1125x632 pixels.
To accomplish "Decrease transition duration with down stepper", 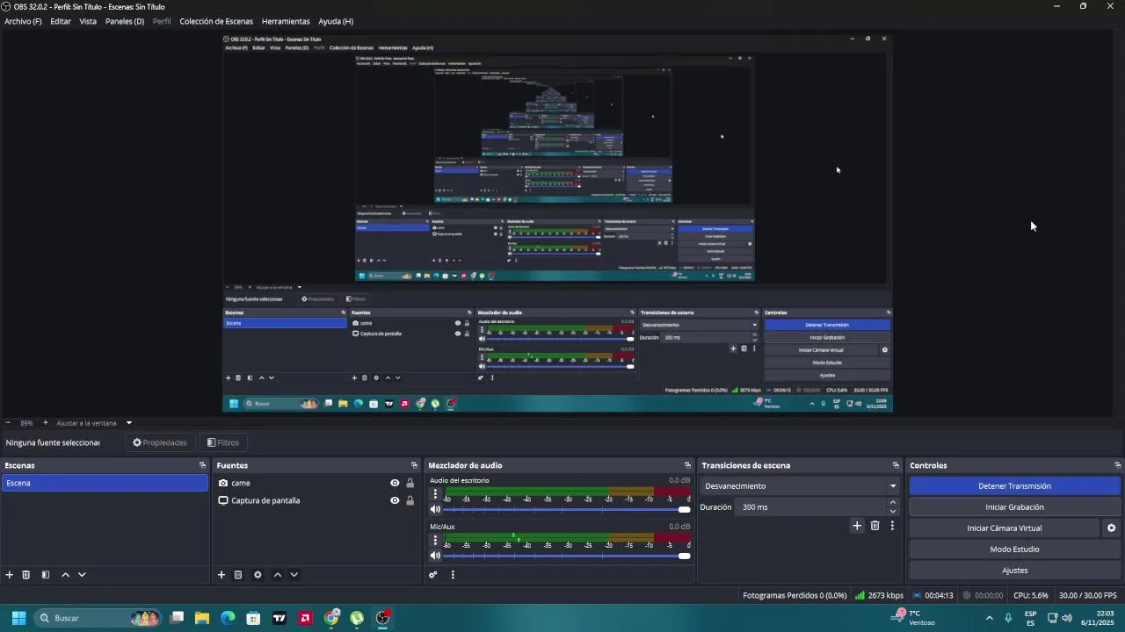I will pos(893,512).
